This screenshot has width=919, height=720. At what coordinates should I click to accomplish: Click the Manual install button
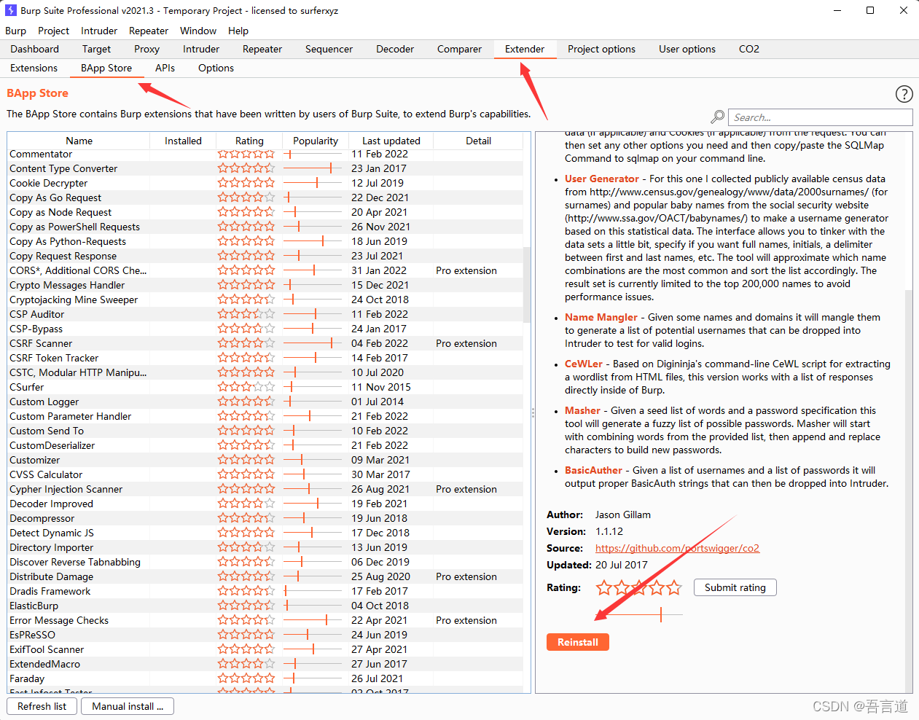(x=128, y=706)
